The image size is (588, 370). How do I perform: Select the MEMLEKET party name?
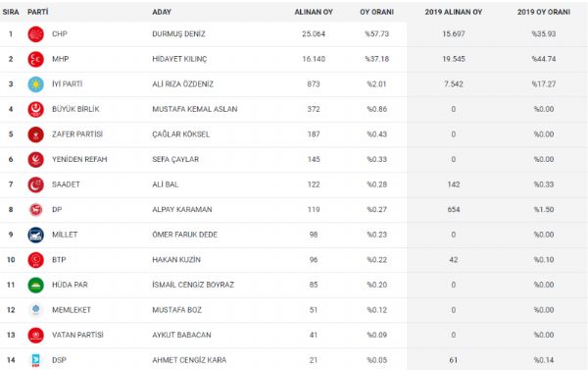[x=72, y=310]
